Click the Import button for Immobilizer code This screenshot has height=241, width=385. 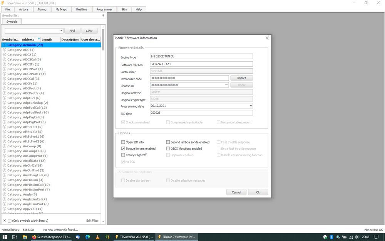(x=241, y=78)
